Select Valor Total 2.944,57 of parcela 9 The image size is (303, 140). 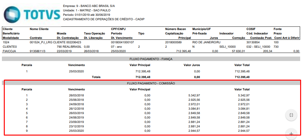click(244, 131)
